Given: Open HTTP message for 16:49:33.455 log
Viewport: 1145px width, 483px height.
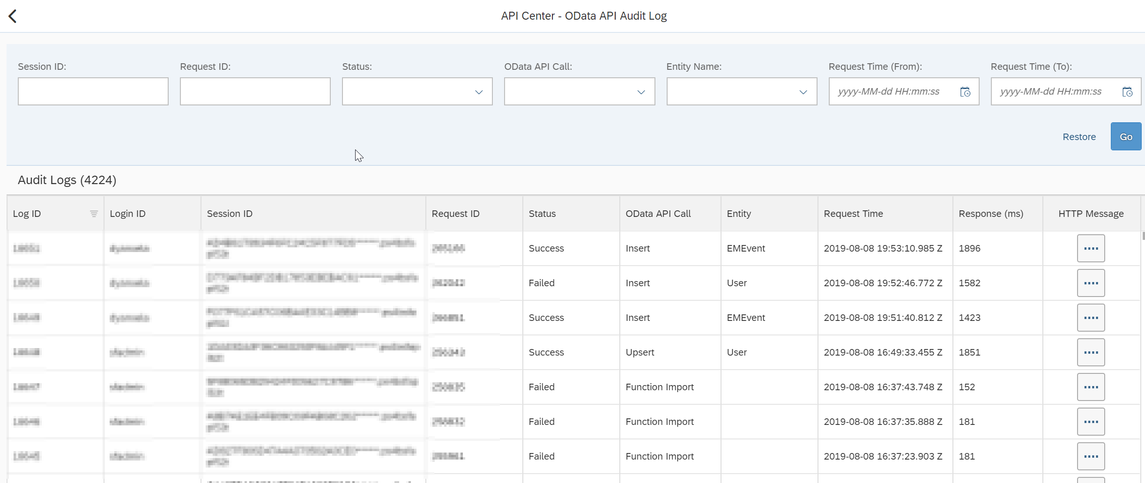Looking at the screenshot, I should (1091, 352).
